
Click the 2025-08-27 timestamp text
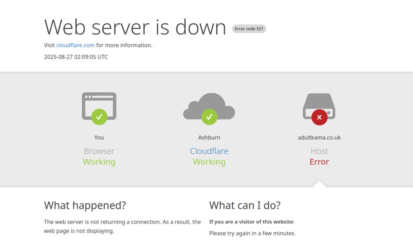point(76,57)
